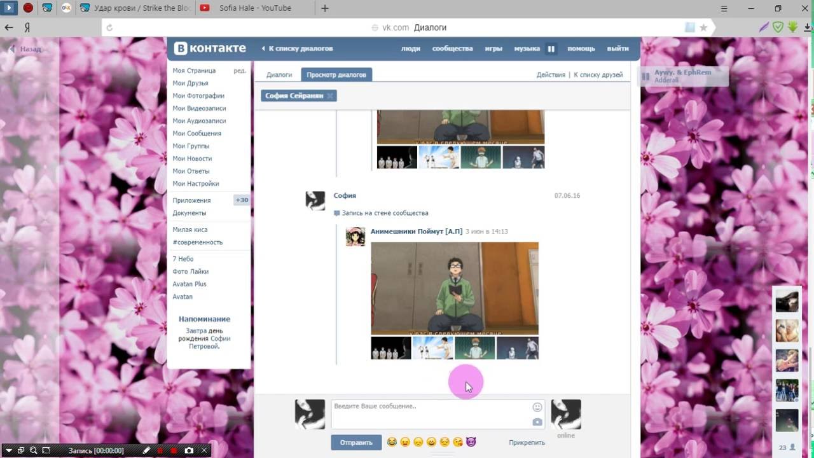Insert the kissing-heart emoji

tap(458, 441)
